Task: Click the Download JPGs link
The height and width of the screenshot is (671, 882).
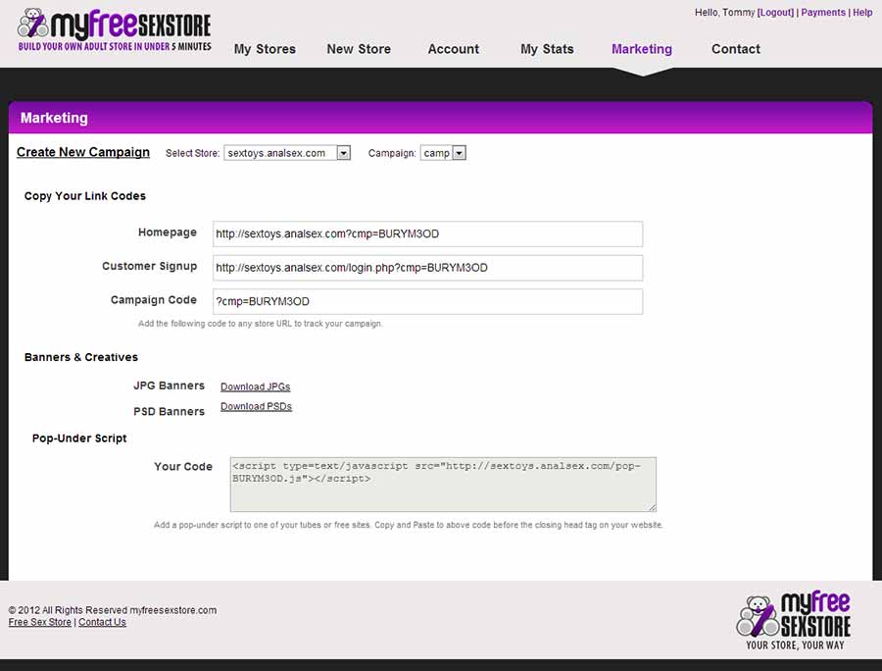Action: pos(256,387)
